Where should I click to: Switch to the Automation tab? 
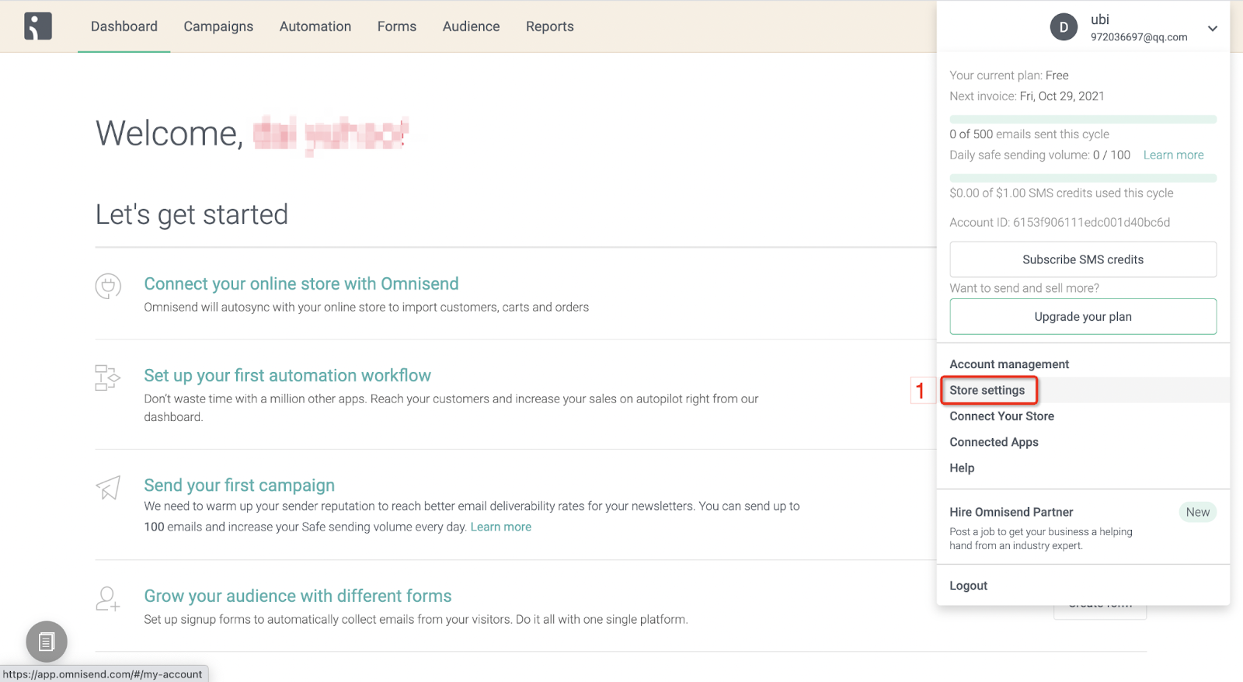pyautogui.click(x=315, y=26)
